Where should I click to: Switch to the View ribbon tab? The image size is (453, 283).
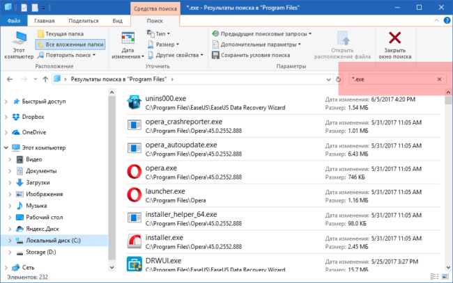(x=117, y=21)
